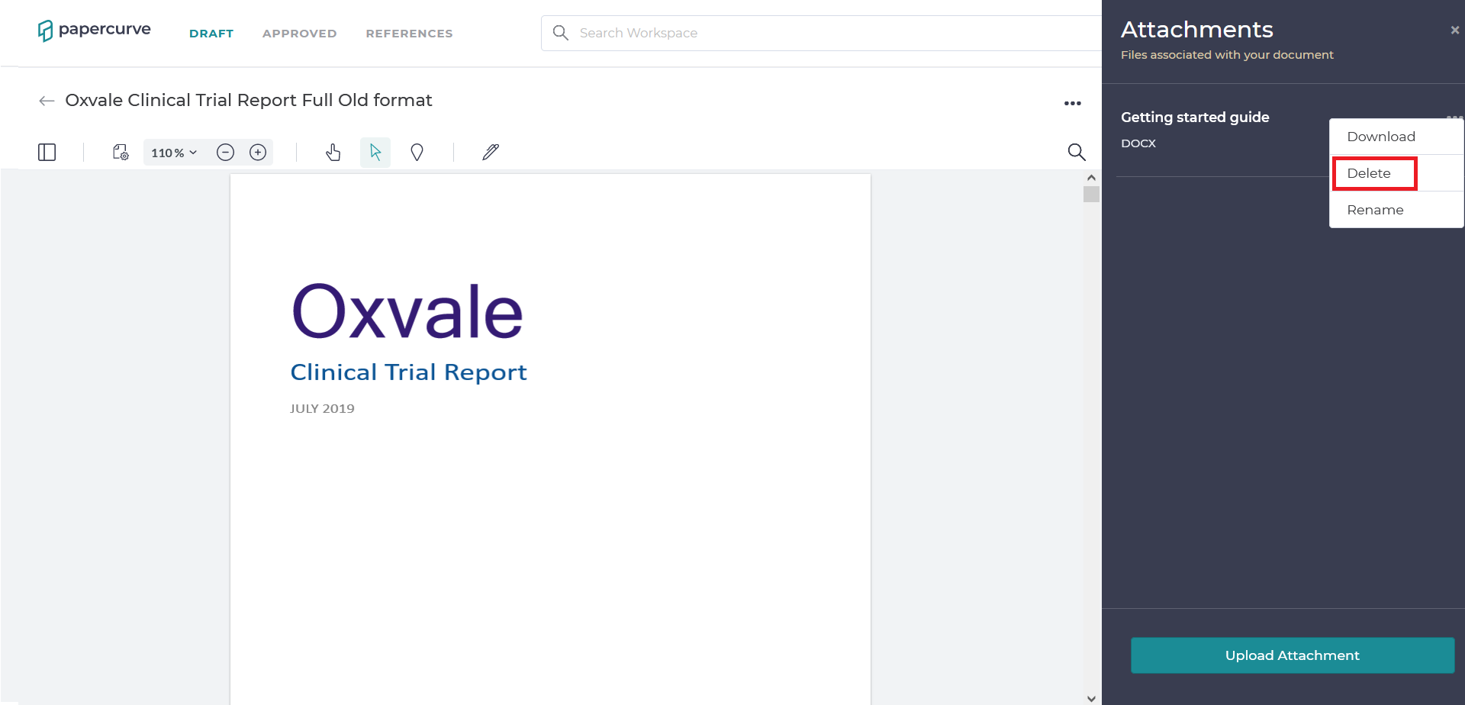Image resolution: width=1465 pixels, height=705 pixels.
Task: Select the pan hand tool
Action: click(333, 153)
